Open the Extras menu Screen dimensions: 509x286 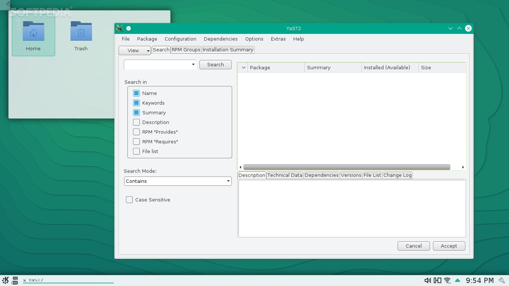point(278,39)
